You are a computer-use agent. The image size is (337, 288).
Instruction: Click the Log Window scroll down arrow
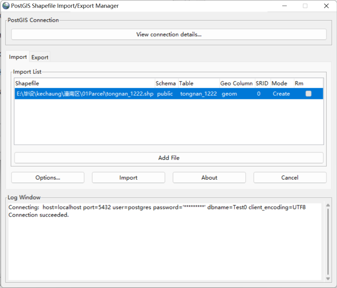[328, 278]
